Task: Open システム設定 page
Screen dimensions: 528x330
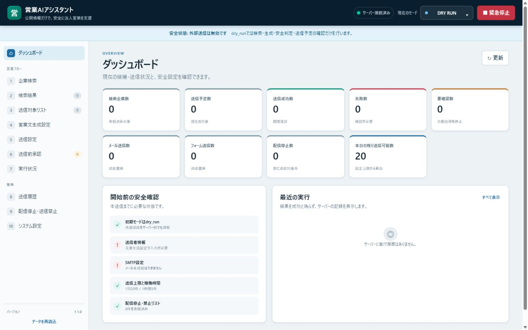Action: click(44, 226)
